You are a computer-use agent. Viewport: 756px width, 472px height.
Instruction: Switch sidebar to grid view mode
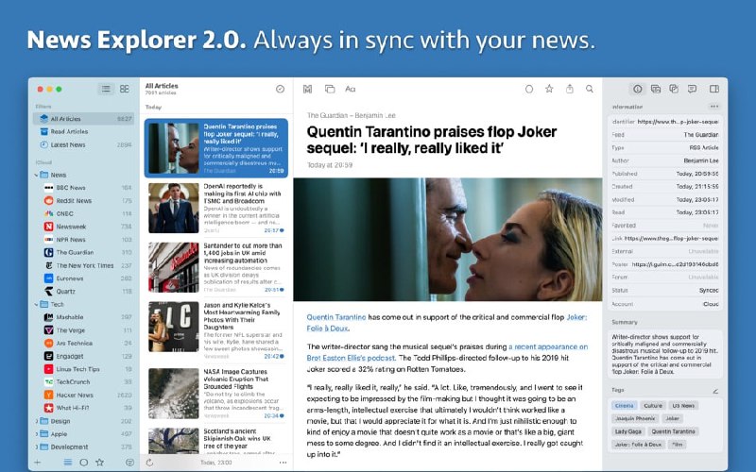click(124, 89)
